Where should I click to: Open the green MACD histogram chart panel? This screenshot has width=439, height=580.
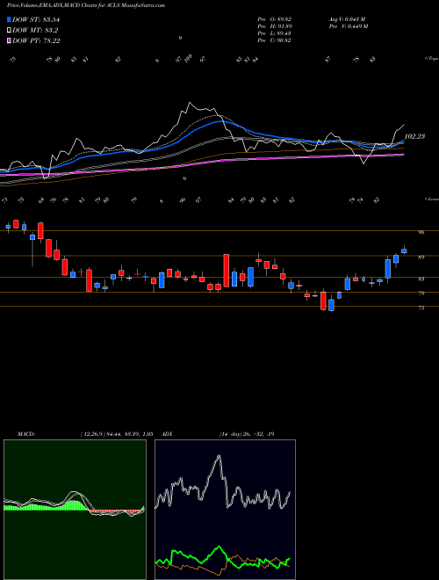75,510
